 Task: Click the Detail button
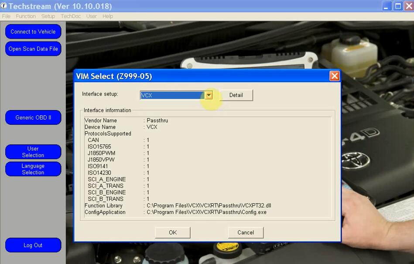[x=236, y=95]
